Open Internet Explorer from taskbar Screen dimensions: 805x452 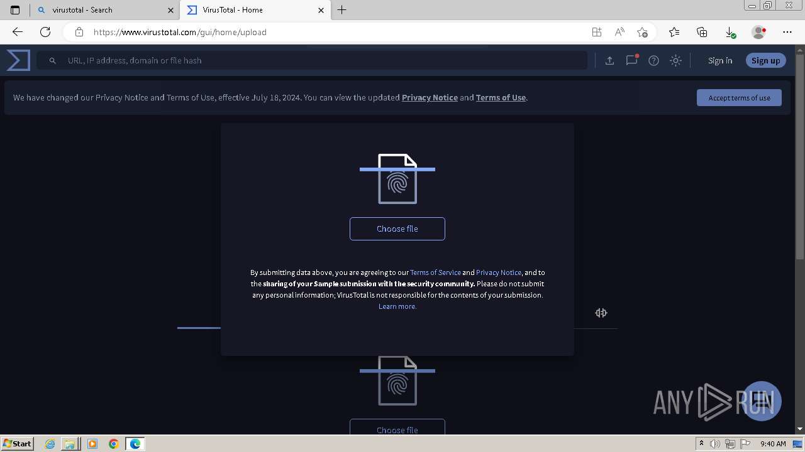point(50,444)
